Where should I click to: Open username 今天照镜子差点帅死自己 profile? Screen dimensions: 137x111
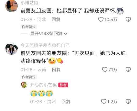tap(45, 45)
